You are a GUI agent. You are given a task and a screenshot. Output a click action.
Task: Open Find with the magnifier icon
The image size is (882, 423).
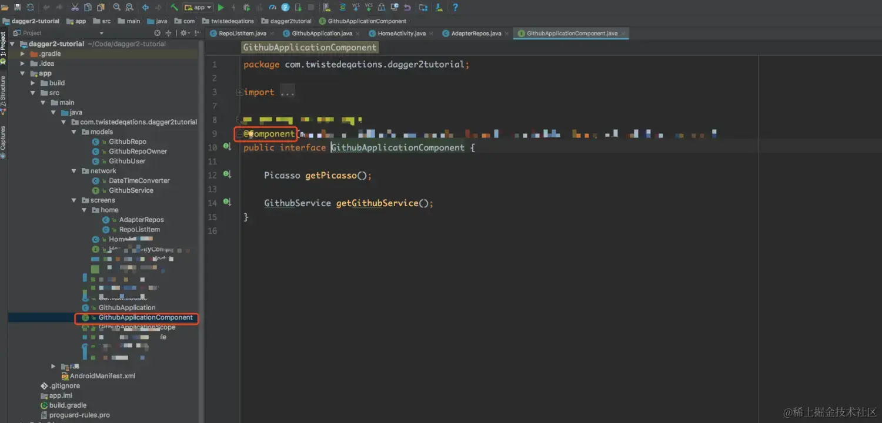(116, 7)
